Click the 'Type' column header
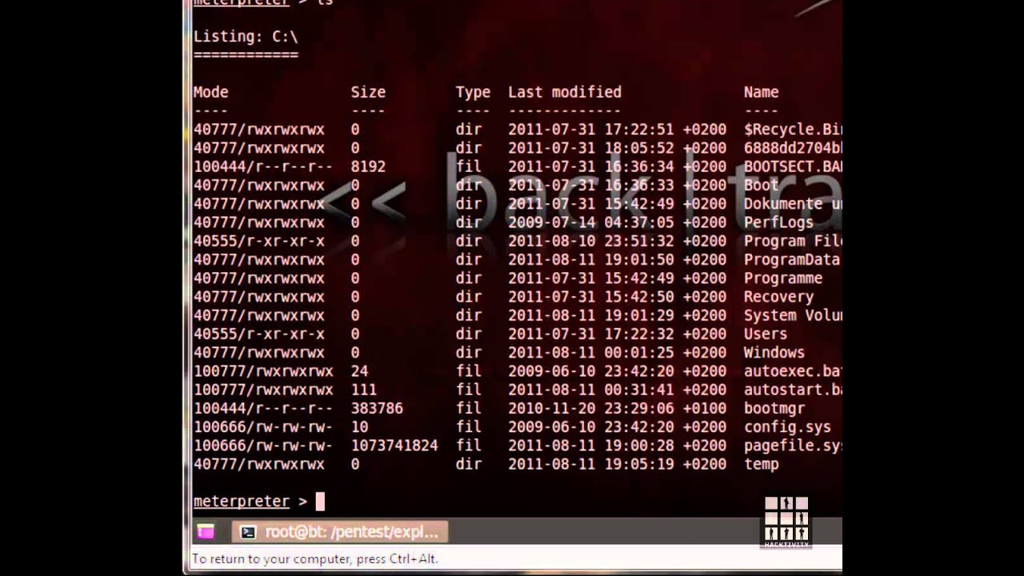The image size is (1024, 576). pos(473,92)
